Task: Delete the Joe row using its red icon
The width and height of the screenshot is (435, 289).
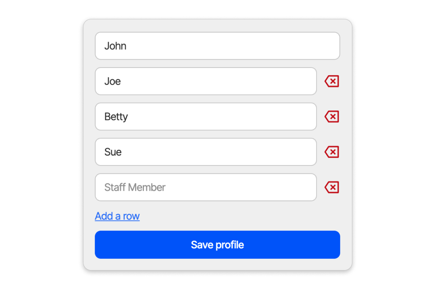Action: (x=332, y=81)
